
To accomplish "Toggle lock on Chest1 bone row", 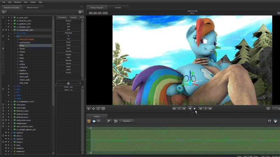I will tap(3, 48).
